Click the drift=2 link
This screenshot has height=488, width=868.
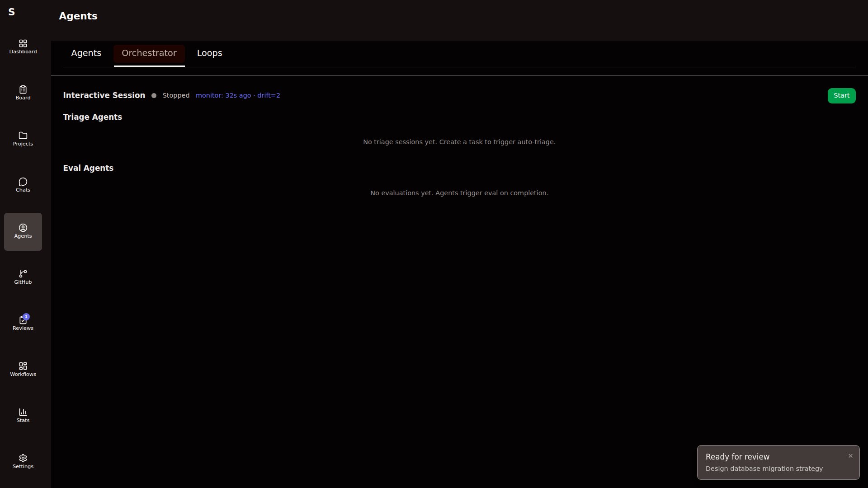(x=268, y=95)
